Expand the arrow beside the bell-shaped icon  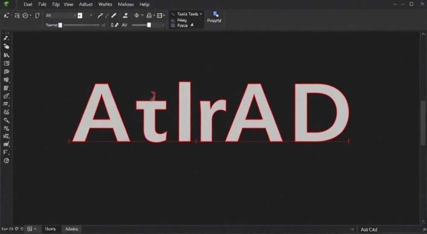(154, 15)
